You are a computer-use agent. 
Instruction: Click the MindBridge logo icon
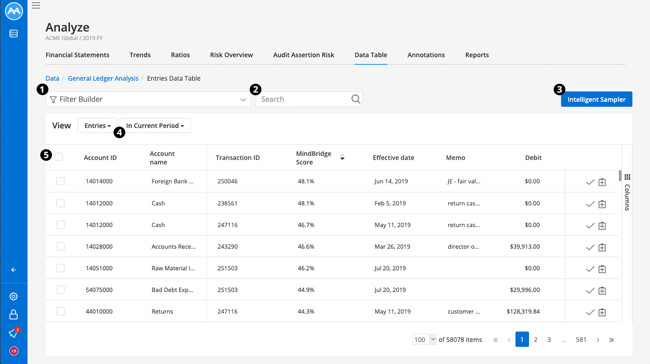[x=14, y=12]
